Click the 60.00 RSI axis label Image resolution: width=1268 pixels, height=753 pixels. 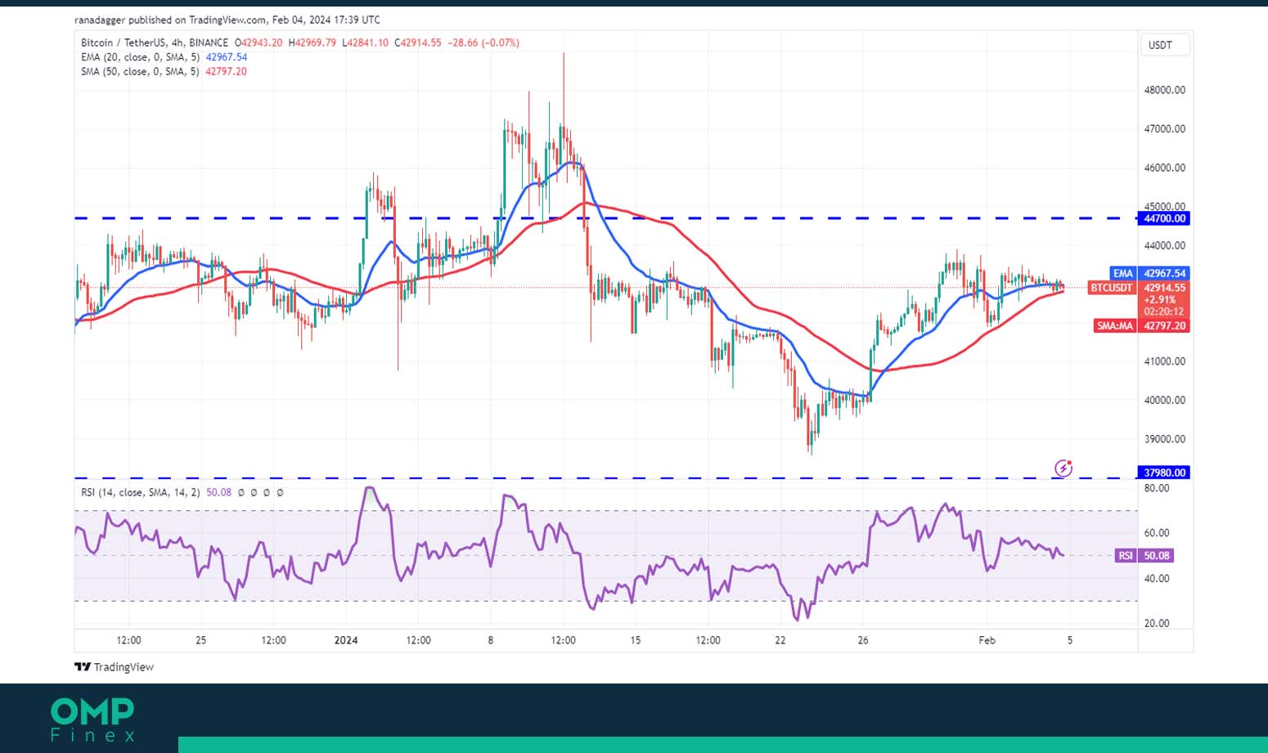click(x=1157, y=533)
